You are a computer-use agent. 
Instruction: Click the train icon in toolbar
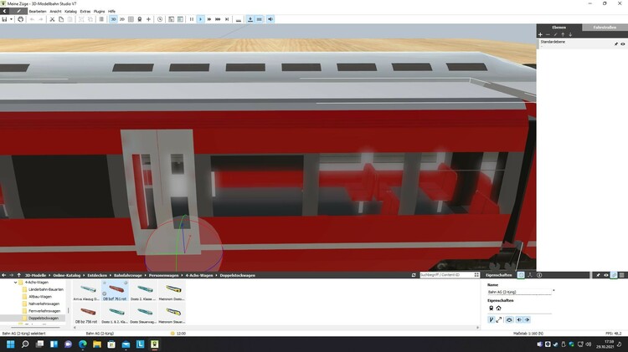click(139, 18)
